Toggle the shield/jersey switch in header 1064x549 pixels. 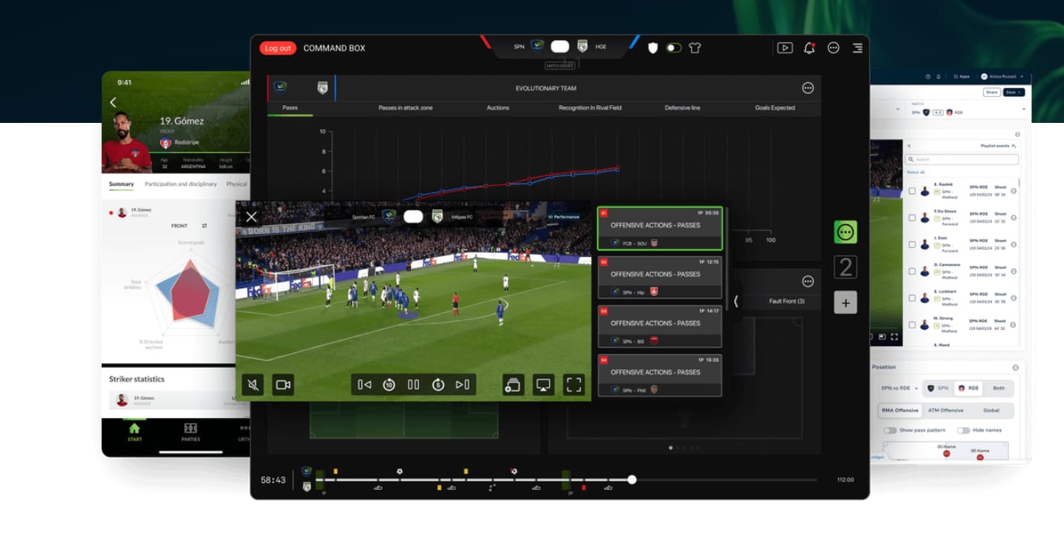[673, 48]
